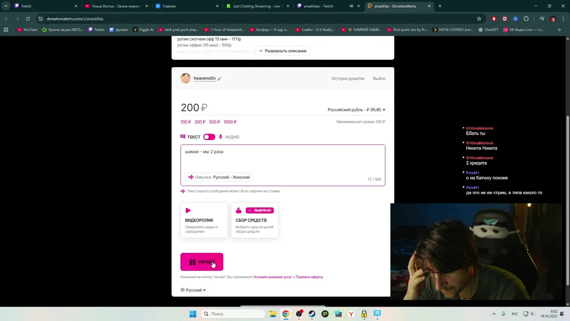
Task: Bookmark this page with the star icon
Action: point(479,19)
